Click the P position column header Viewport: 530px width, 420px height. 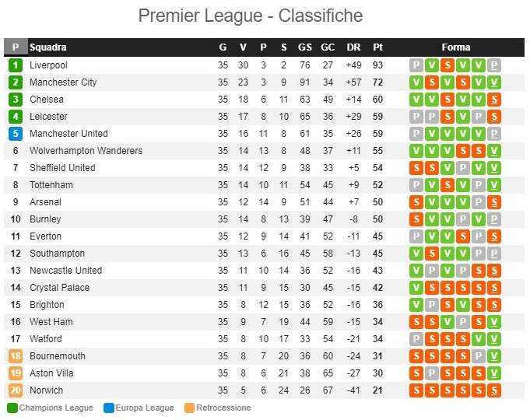[16, 47]
